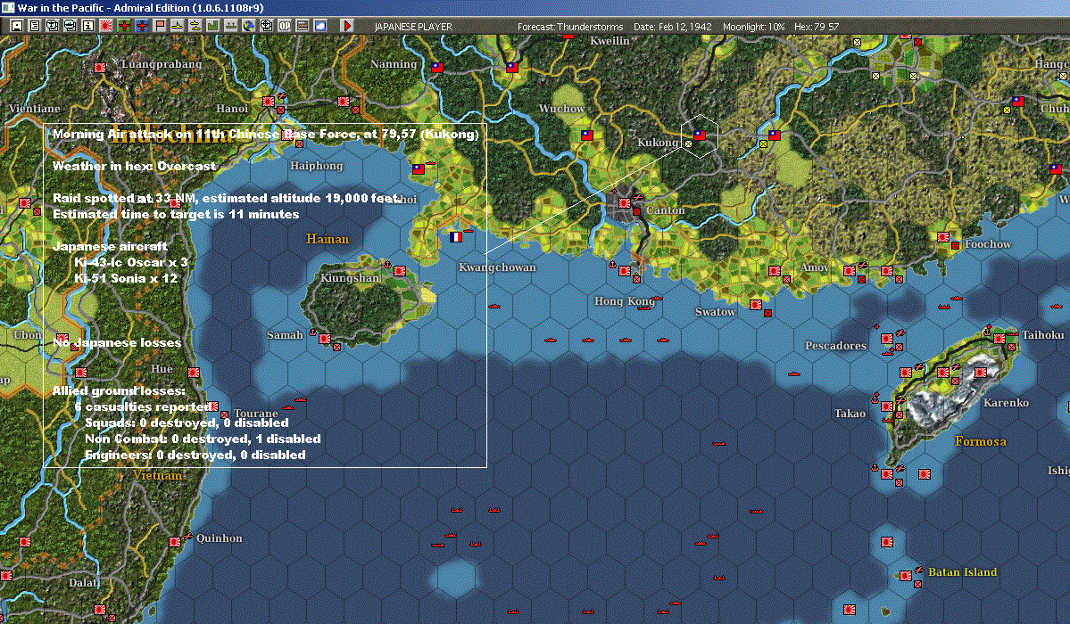The image size is (1070, 624).
Task: Select the Chinese flag unit in Kukong hex
Action: tap(700, 135)
